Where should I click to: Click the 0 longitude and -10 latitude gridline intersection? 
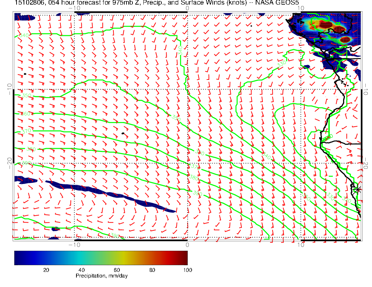click(x=187, y=89)
